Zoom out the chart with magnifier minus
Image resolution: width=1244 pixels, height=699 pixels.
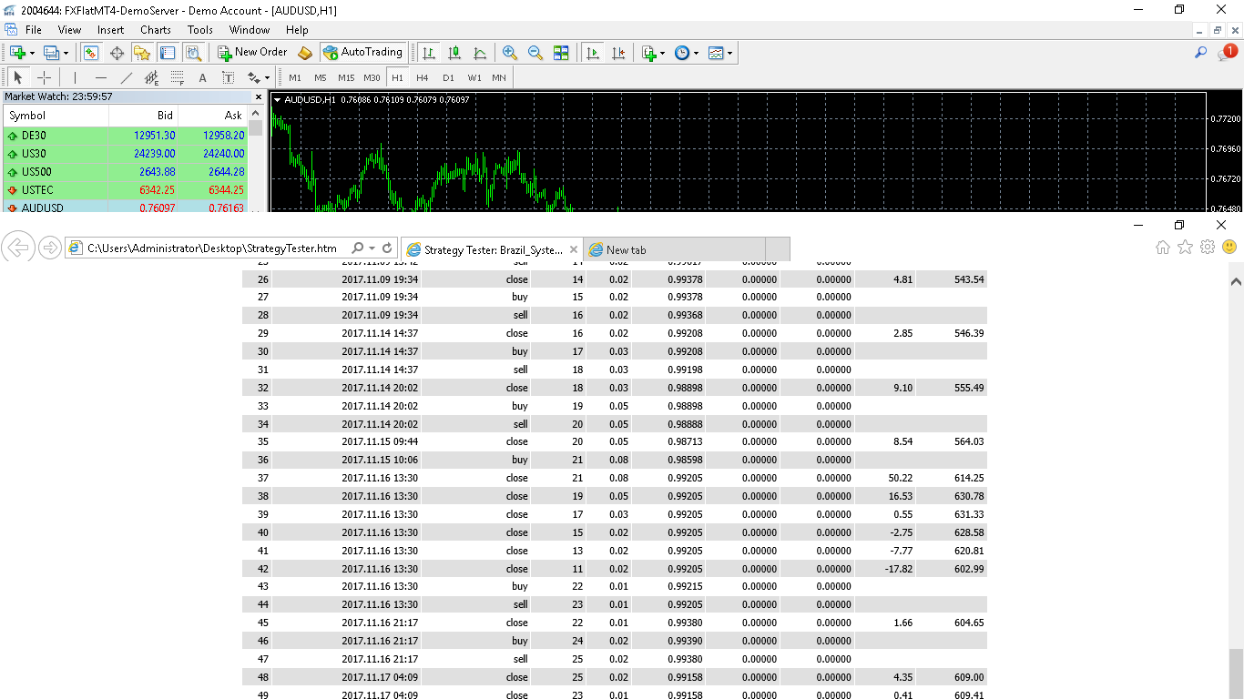535,53
